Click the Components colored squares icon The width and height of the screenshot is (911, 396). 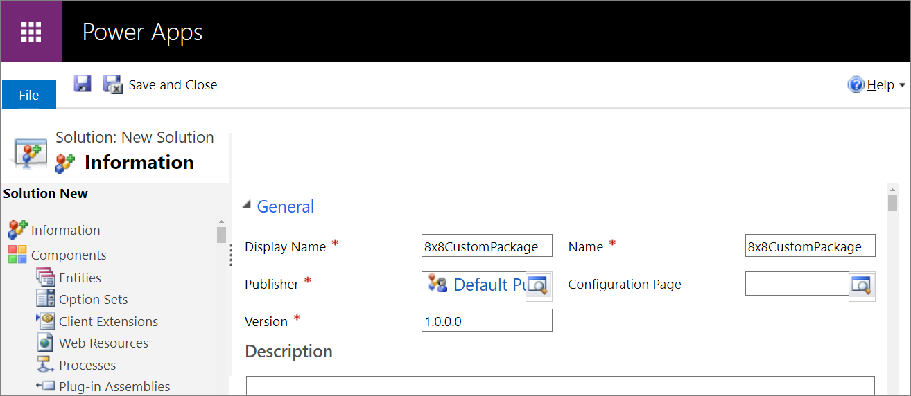coord(17,255)
